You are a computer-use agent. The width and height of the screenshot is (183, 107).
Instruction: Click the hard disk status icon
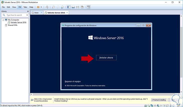145,106
